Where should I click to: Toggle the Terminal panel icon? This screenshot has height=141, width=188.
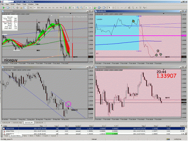[x=25, y=8]
